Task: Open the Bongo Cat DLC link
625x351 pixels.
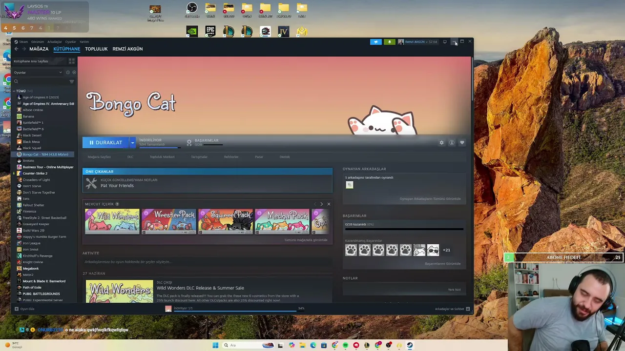Action: (x=130, y=157)
